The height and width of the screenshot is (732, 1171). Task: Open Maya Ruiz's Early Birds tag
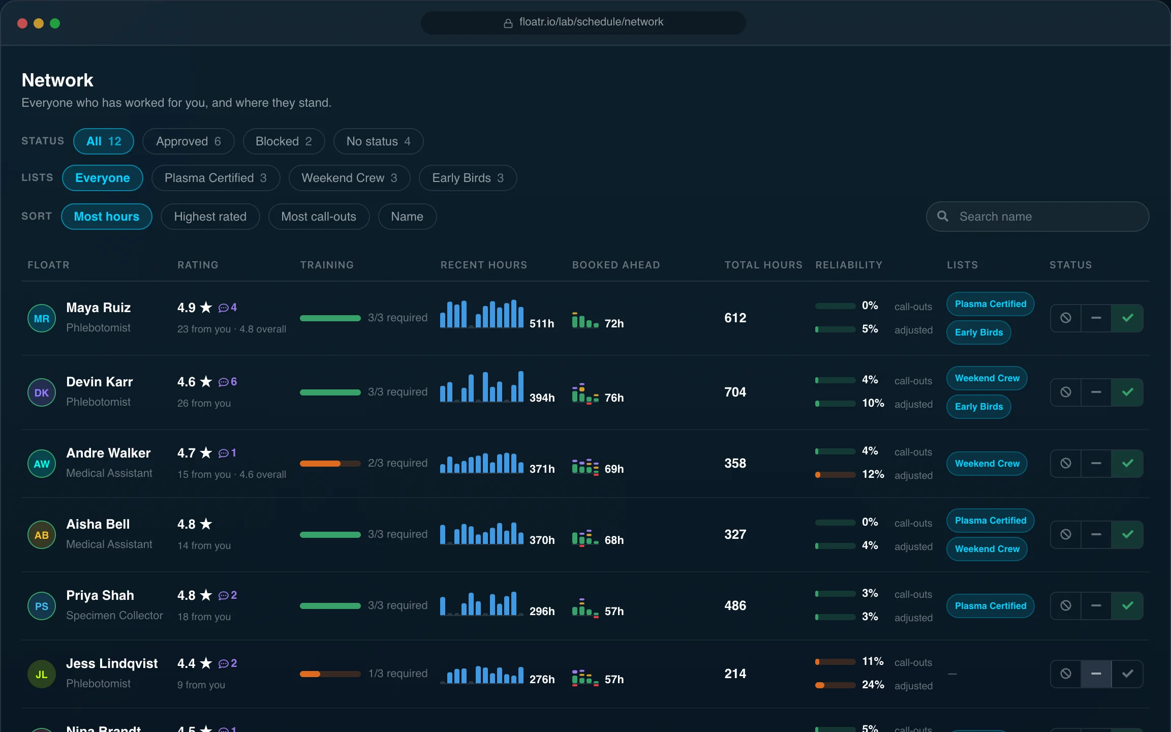tap(978, 332)
